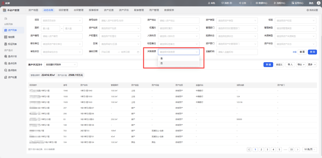Screen dimensions: 322x158
Task: Open 消息 notifications in top bar
Action: pos(227,3)
